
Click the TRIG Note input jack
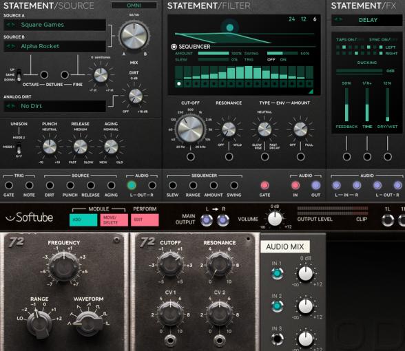(x=29, y=185)
